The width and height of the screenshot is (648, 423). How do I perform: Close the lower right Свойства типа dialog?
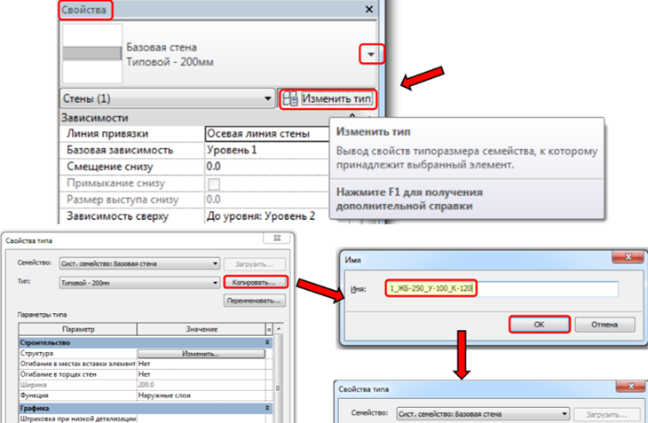point(630,387)
